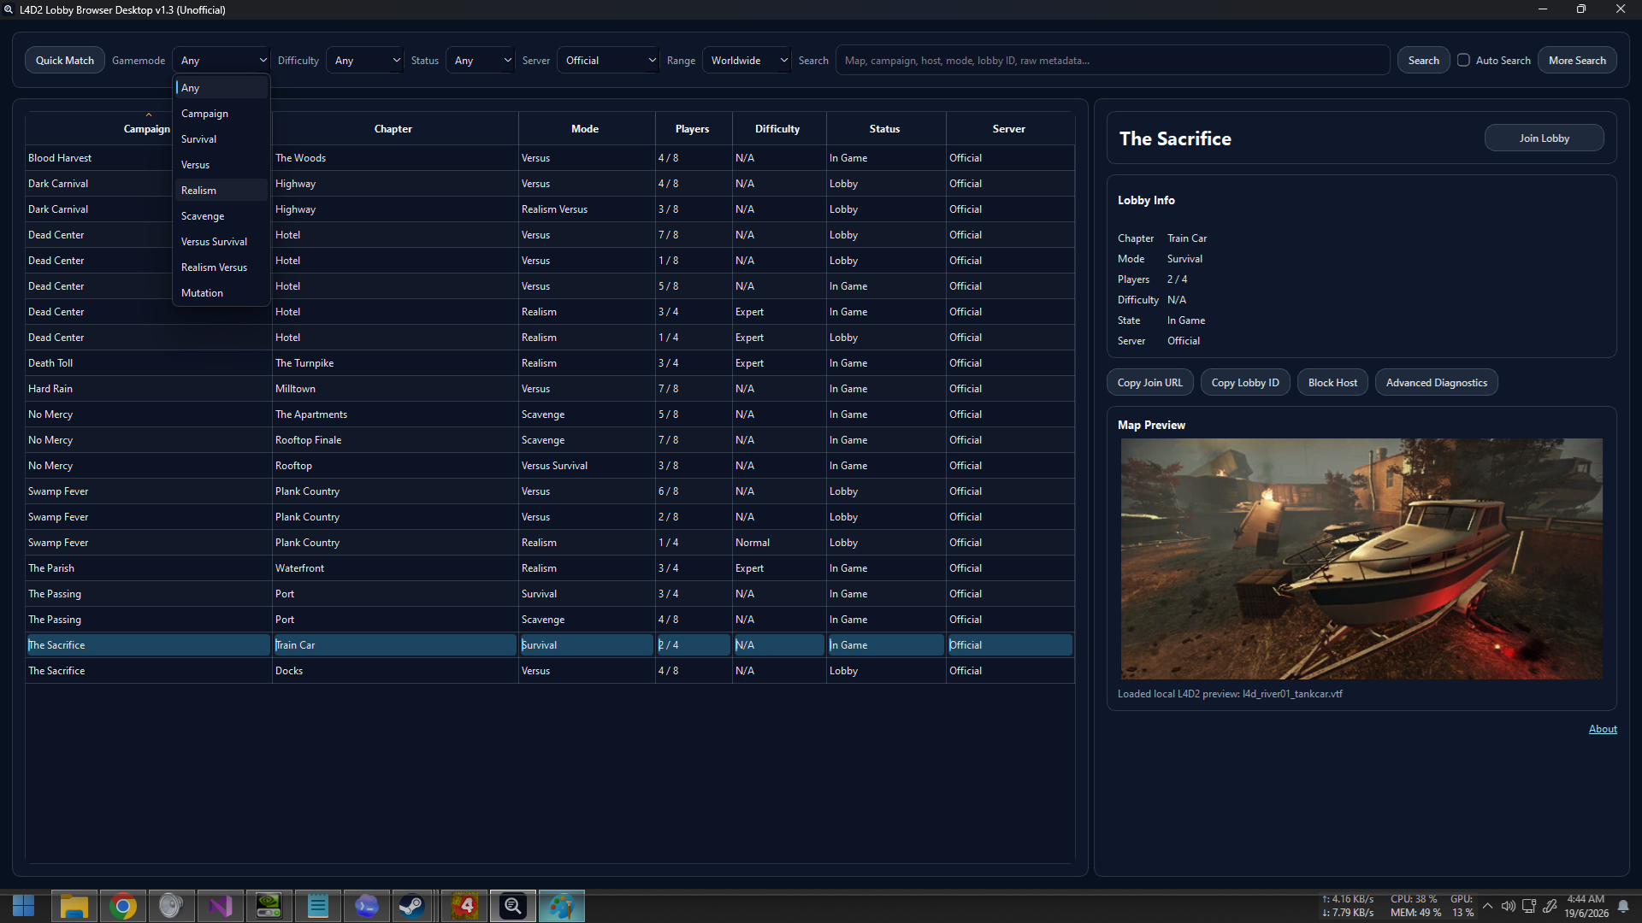The image size is (1642, 923).
Task: Click The Turnpike chapter cell
Action: click(x=394, y=363)
